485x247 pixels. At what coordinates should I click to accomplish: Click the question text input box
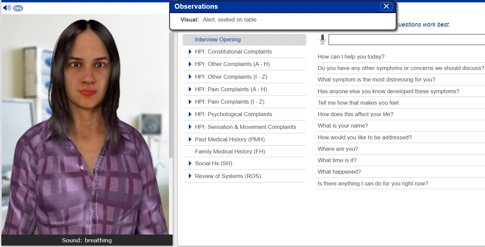tap(407, 39)
